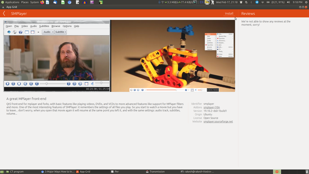
Task: Visit the smplayer.sourceforge.net website link
Action: tap(218, 121)
